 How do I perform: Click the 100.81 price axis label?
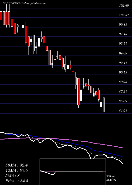pos(124,15)
